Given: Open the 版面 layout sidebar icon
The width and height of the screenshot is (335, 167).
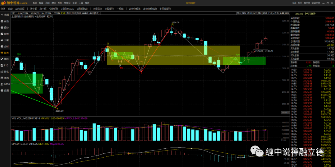Looking at the screenshot, I should click(x=5, y=78).
